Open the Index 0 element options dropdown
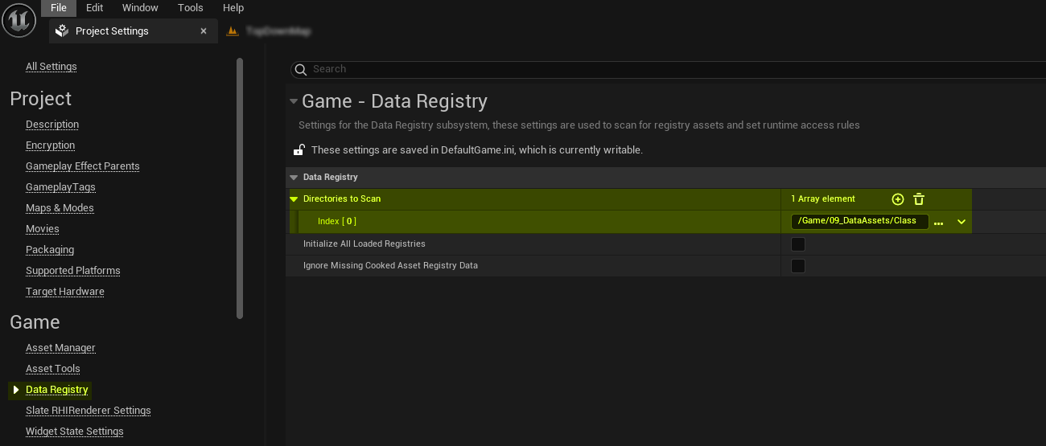The height and width of the screenshot is (446, 1046). (x=961, y=223)
